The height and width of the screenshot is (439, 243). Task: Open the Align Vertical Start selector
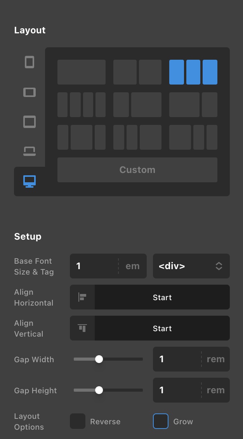click(x=162, y=328)
